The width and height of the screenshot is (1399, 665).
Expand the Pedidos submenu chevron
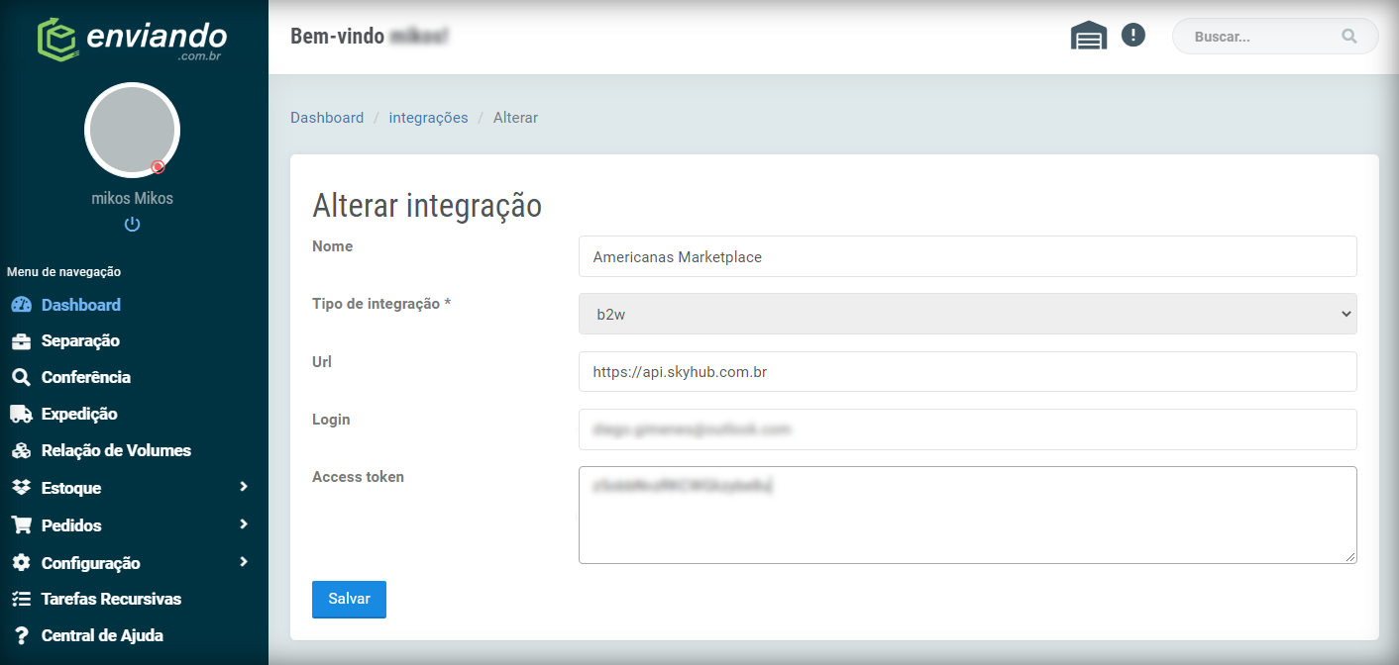point(244,524)
